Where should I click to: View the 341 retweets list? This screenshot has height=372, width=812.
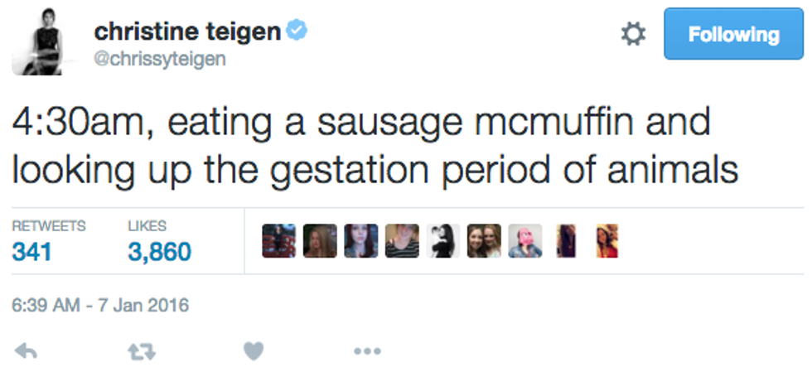(32, 251)
